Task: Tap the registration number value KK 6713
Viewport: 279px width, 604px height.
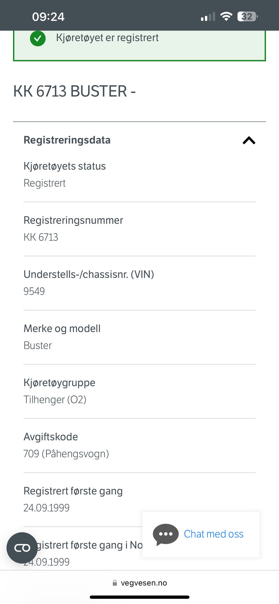Action: [41, 237]
